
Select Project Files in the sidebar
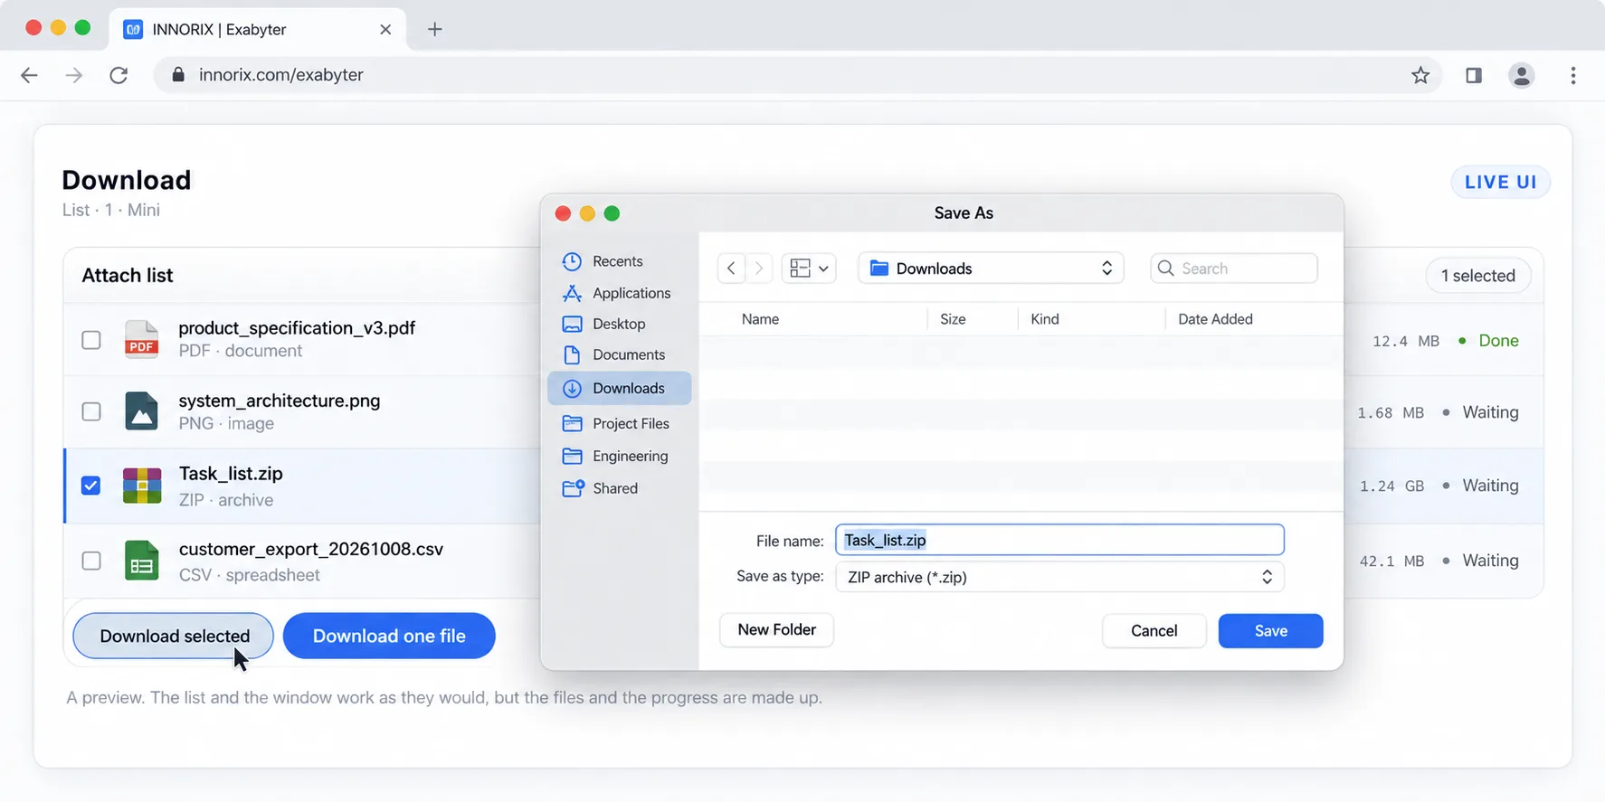[619, 423]
